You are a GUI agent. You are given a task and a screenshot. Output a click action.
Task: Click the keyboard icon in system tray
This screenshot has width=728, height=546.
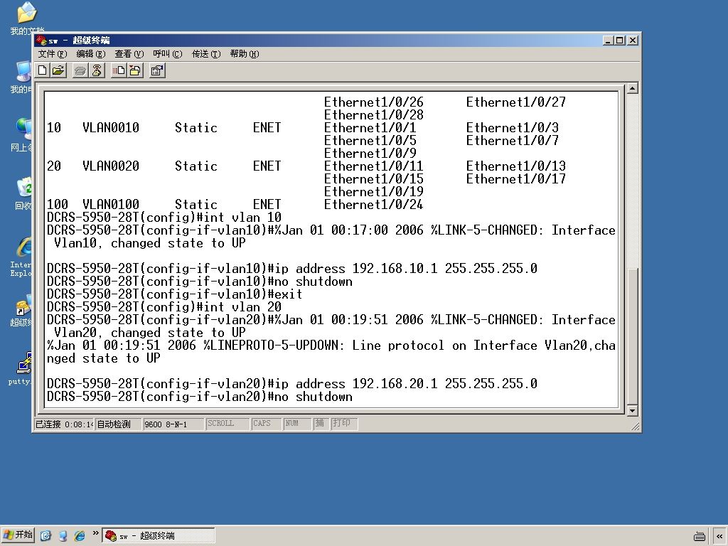[700, 536]
